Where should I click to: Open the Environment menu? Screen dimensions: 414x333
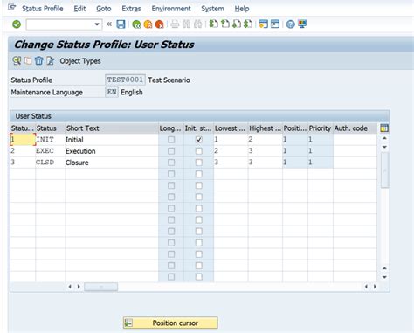point(171,9)
